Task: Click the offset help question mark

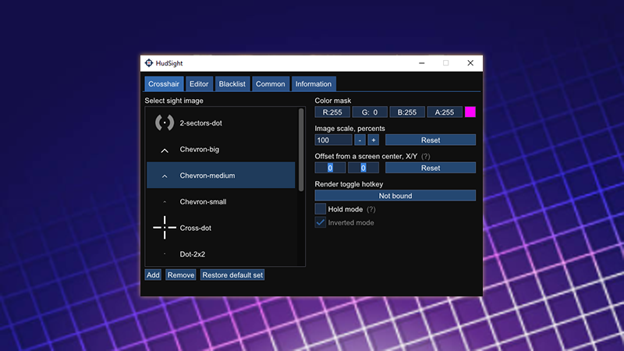Action: [425, 156]
